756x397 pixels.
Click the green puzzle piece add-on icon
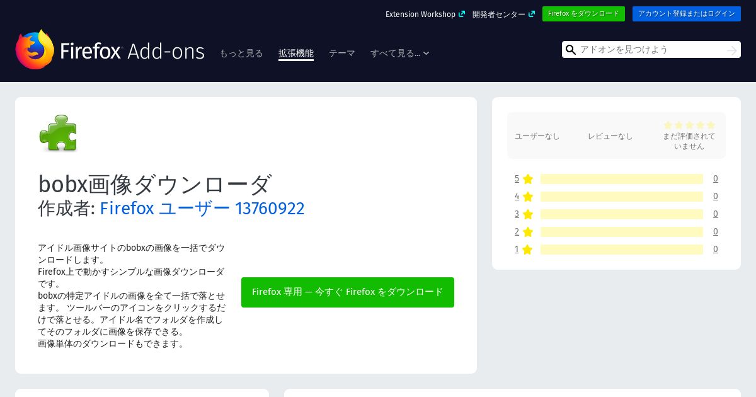(x=58, y=132)
